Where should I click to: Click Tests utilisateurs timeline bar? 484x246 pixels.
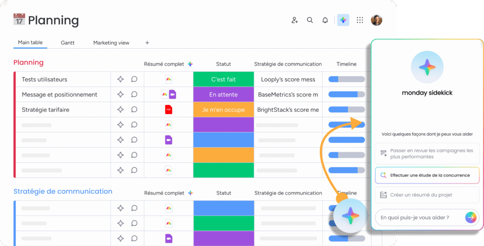coord(346,79)
